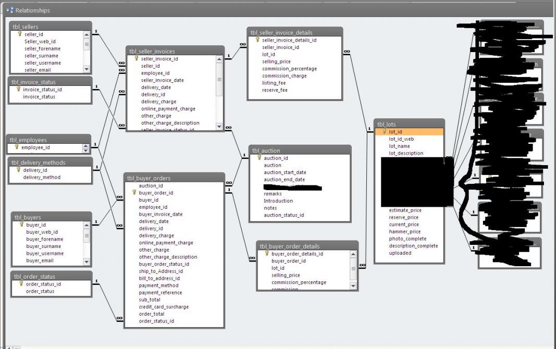Screen dimensions: 556x349
Task: Click the key icon beside buyer_order_id in tbl_buyer_orders
Action: click(134, 192)
